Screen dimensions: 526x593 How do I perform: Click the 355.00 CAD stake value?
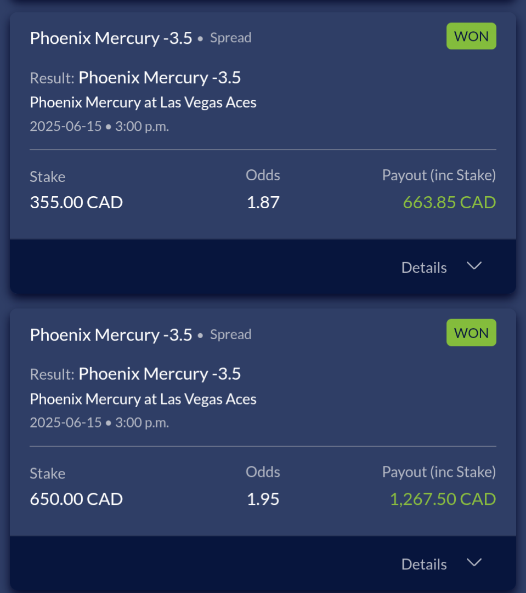76,202
